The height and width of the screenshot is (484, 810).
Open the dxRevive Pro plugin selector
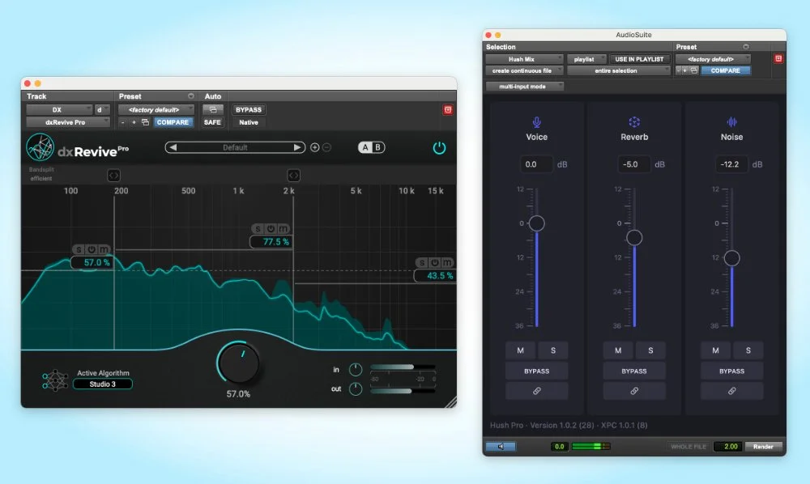click(x=68, y=122)
